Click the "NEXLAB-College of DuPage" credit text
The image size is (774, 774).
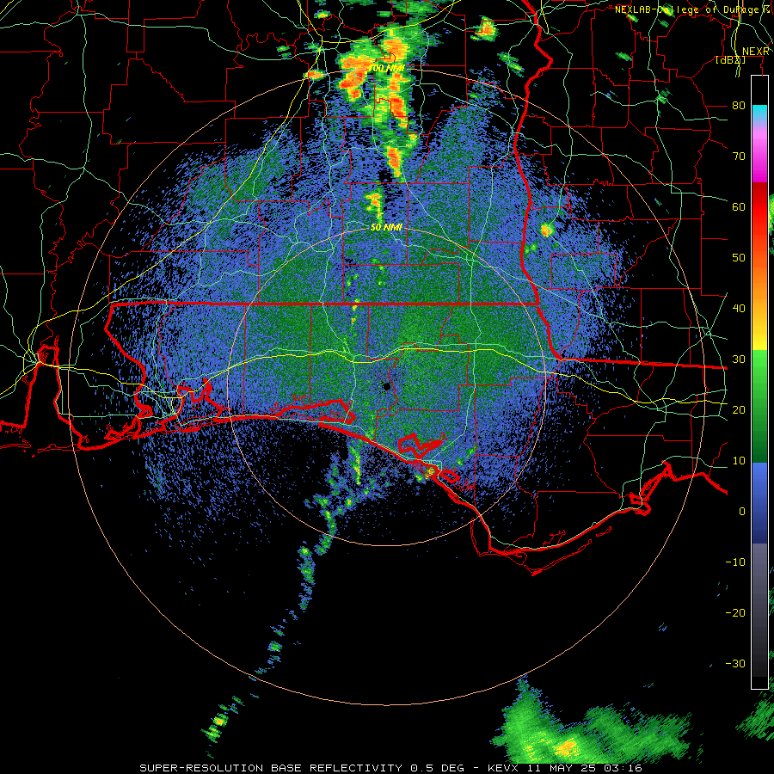689,9
